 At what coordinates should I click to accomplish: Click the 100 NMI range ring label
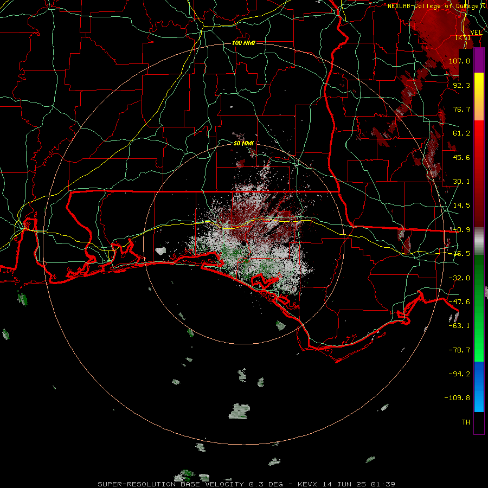click(x=243, y=43)
